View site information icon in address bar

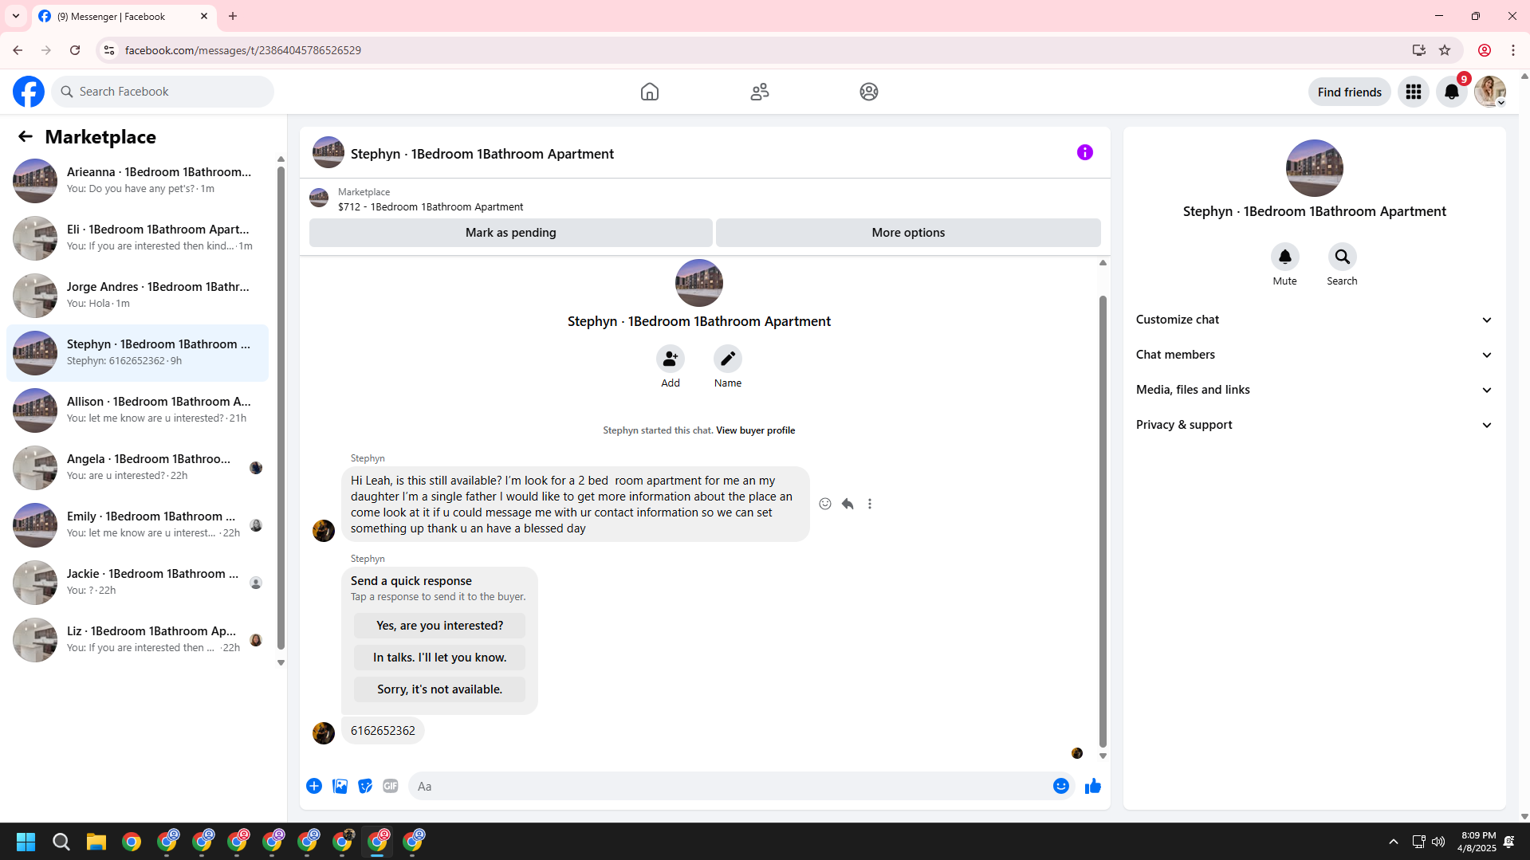[109, 50]
